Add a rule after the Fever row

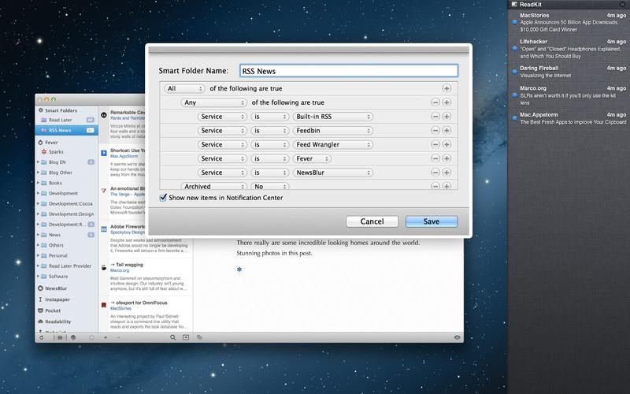tap(447, 158)
